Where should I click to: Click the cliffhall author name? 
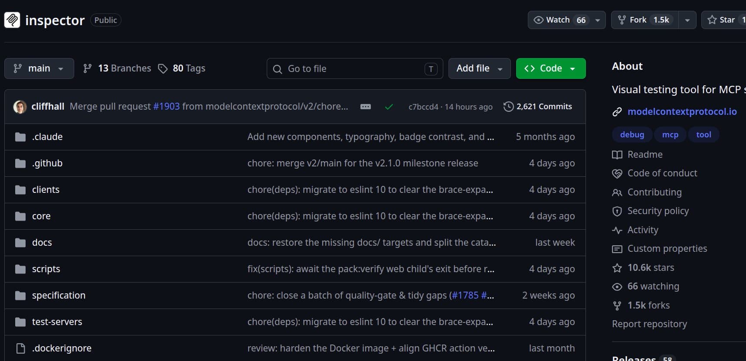pyautogui.click(x=48, y=107)
